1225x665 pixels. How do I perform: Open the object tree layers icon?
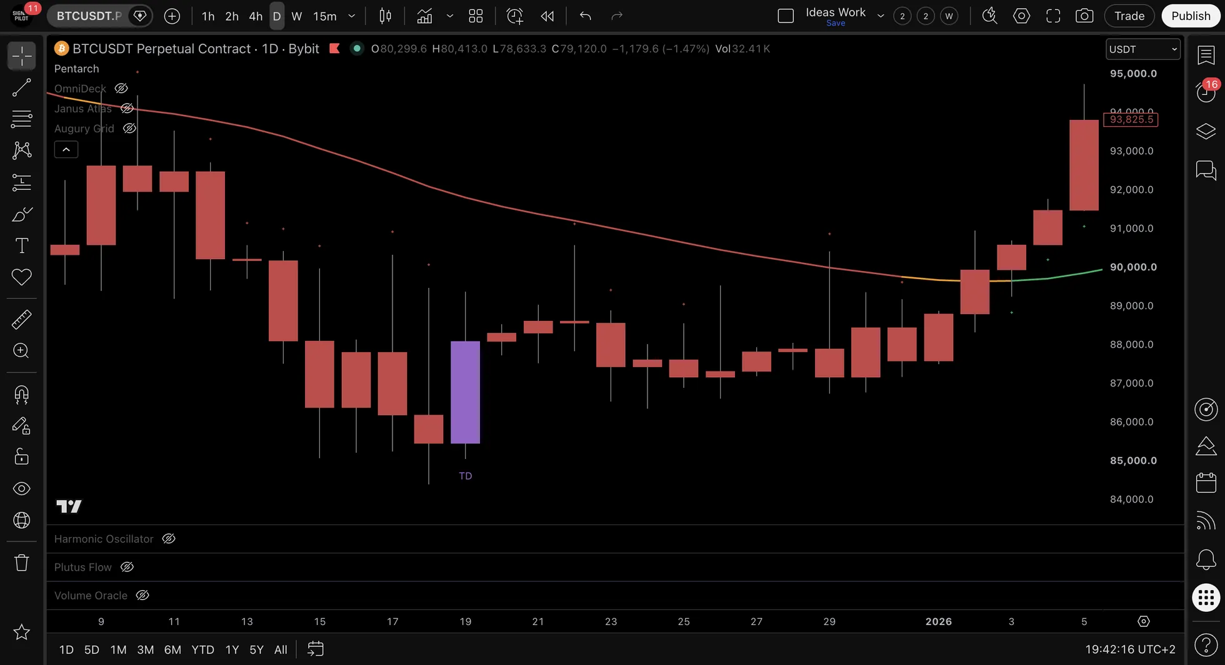(x=1206, y=131)
